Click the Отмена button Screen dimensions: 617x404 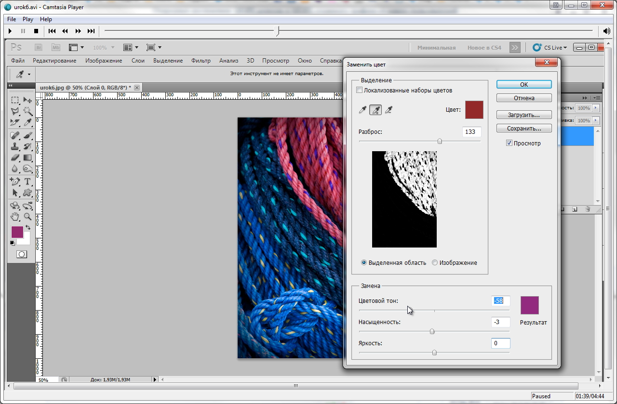[x=524, y=98]
